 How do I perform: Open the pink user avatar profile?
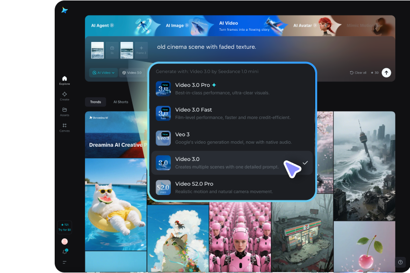pyautogui.click(x=64, y=241)
